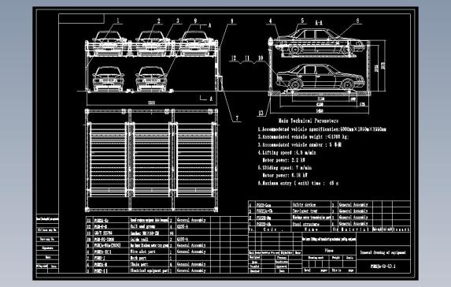The width and height of the screenshot is (451, 287).
Task: Click callout number 5 in section view
Action: 302,20
